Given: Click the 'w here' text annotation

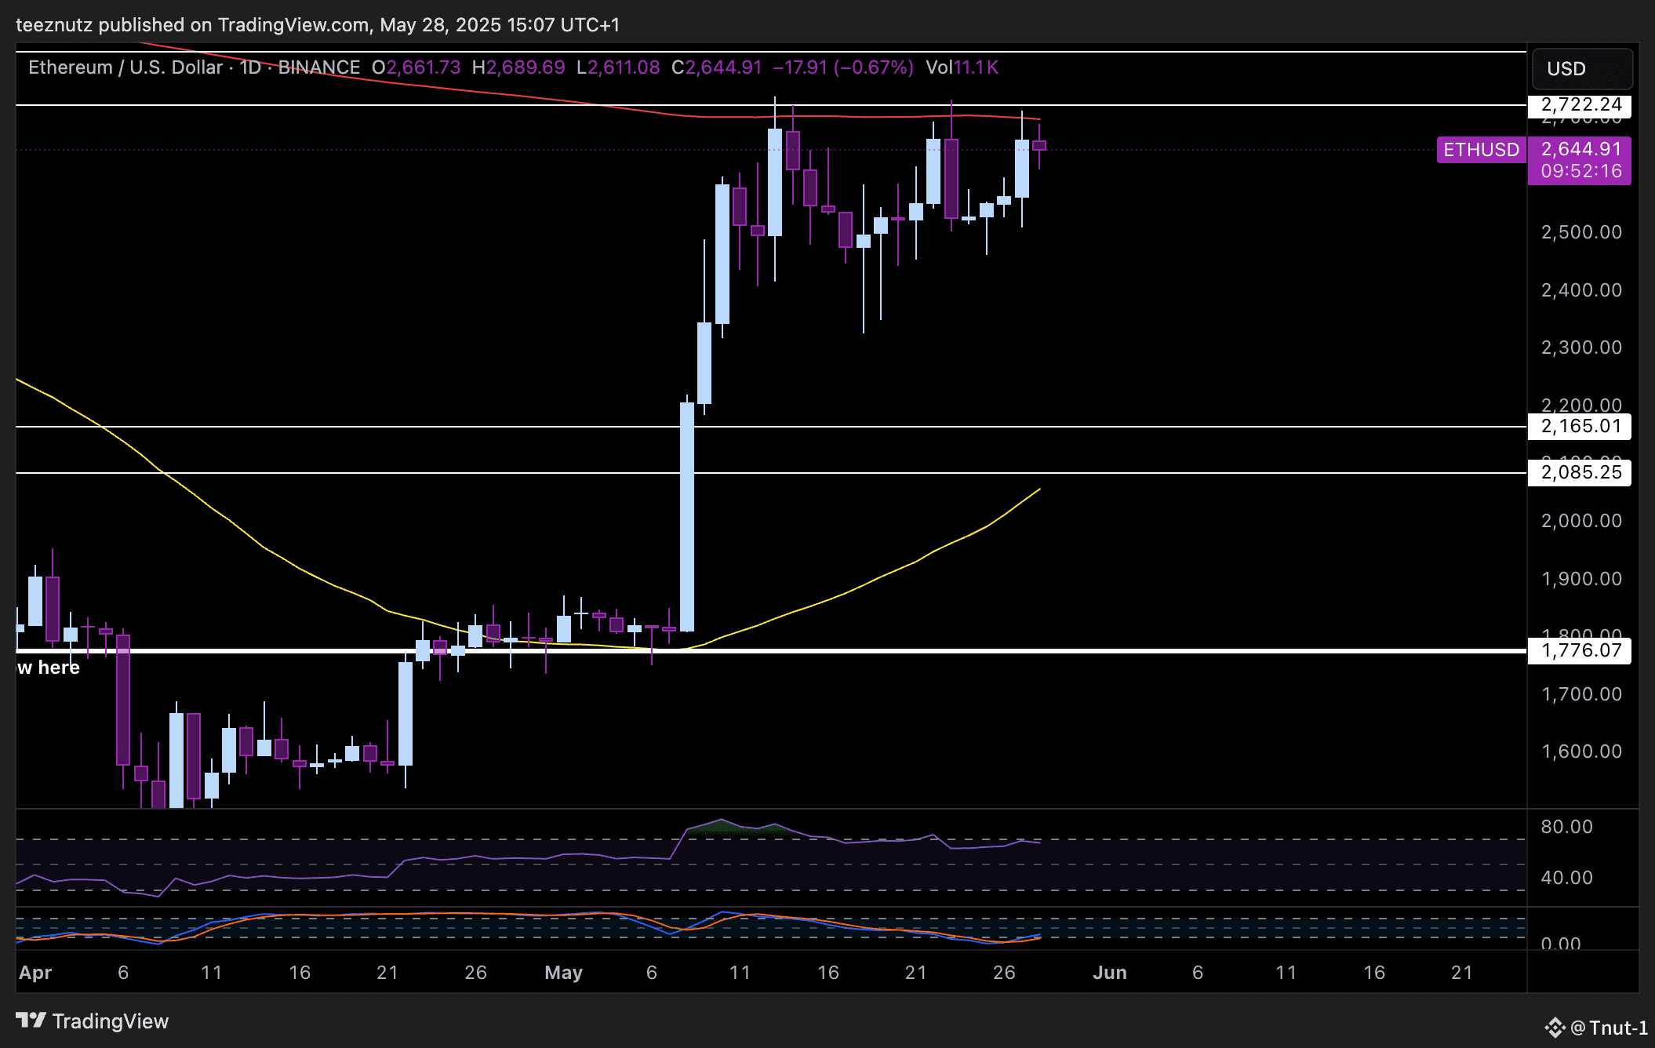Looking at the screenshot, I should (x=49, y=668).
